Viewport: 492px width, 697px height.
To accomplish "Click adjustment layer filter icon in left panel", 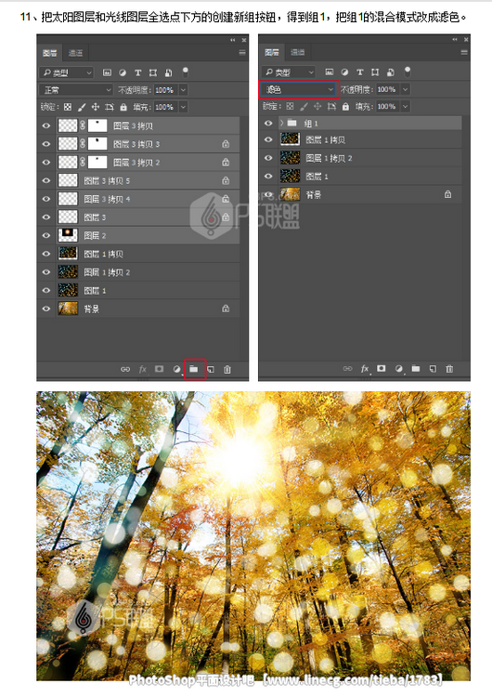I will click(123, 72).
